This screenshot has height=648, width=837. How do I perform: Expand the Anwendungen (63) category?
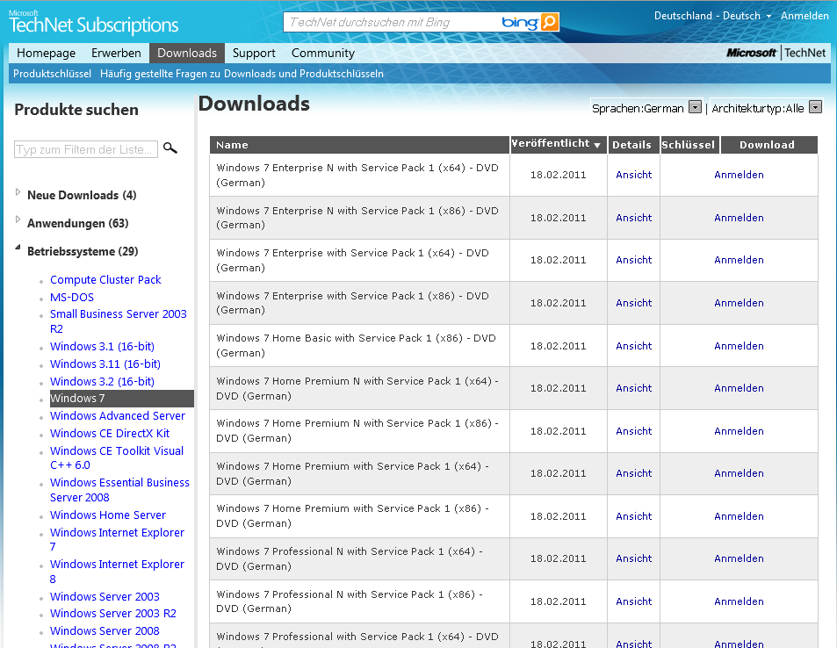pos(18,220)
